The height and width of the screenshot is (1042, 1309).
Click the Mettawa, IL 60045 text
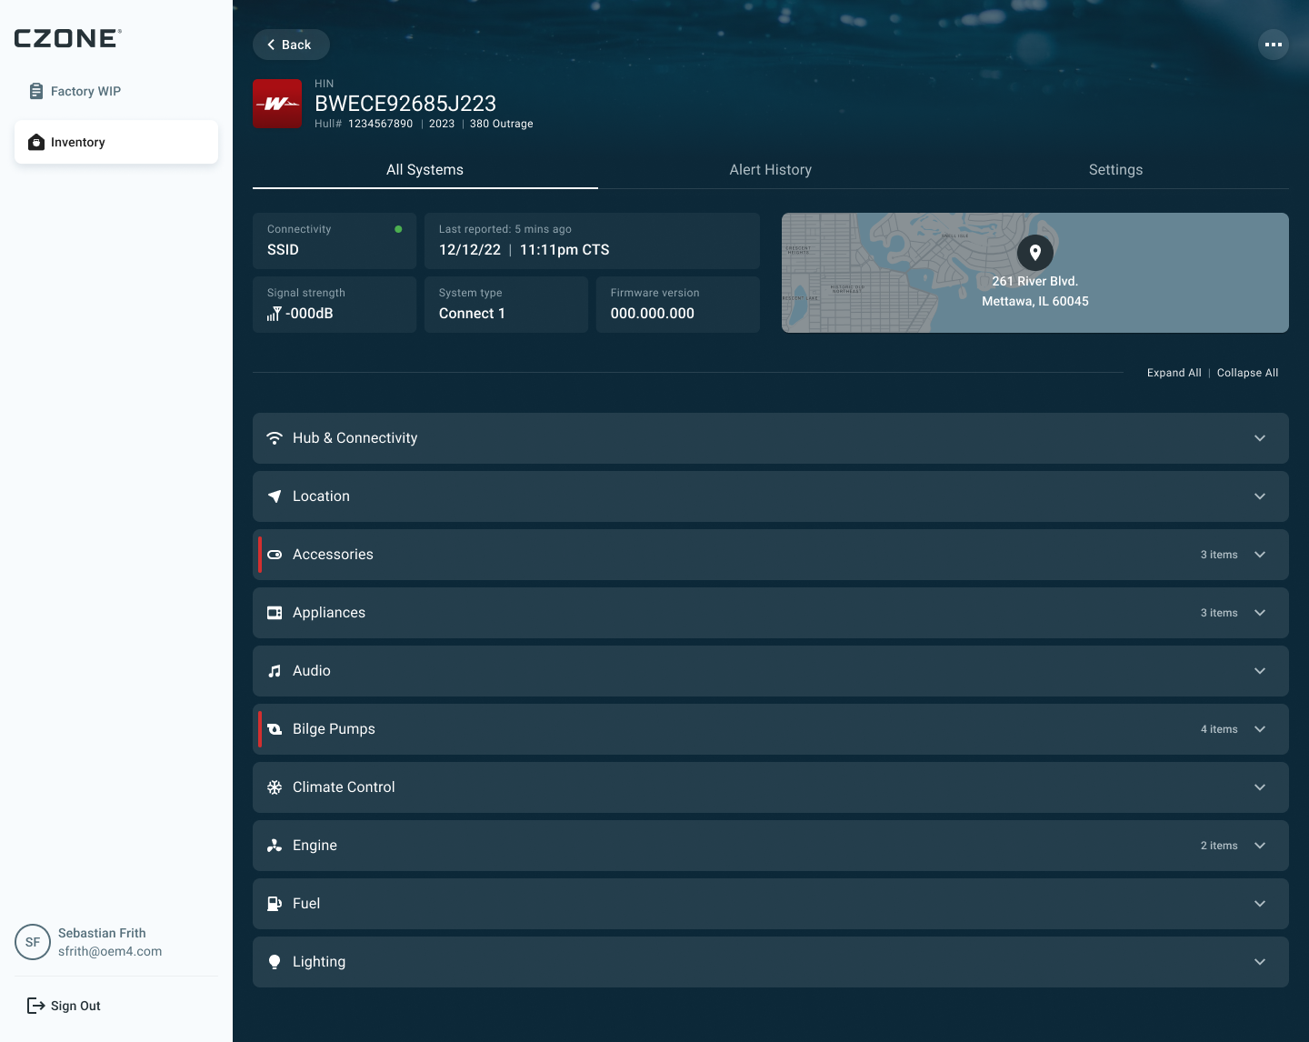click(1035, 301)
